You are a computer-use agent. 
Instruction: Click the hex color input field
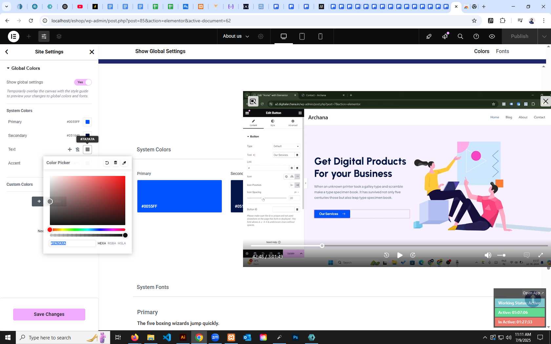[x=72, y=243]
